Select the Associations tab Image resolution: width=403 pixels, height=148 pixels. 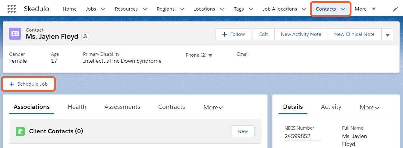pyautogui.click(x=32, y=107)
